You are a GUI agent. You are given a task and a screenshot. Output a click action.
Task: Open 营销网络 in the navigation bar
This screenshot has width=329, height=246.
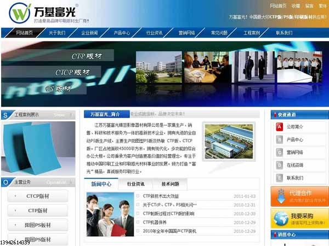pyautogui.click(x=187, y=33)
